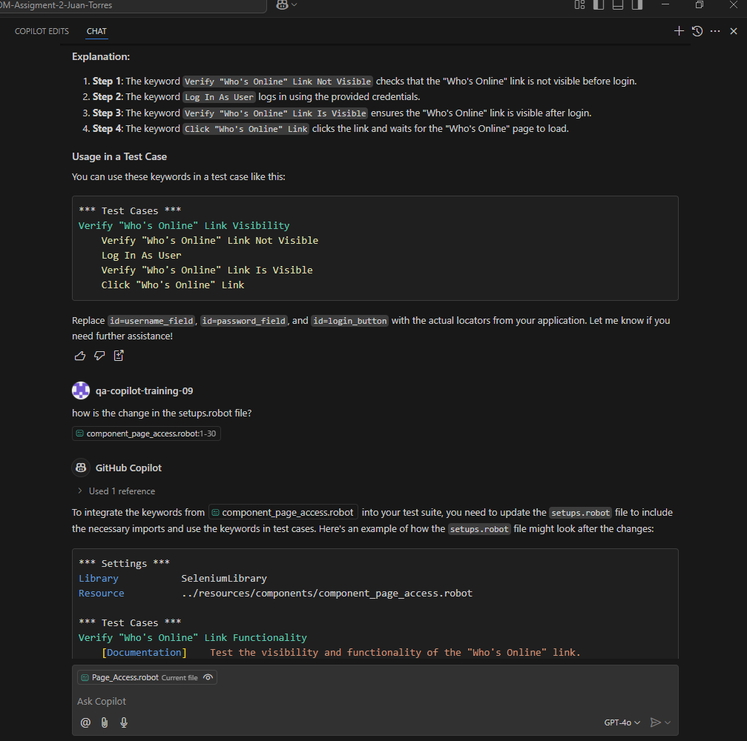Screen dimensions: 747x741
Task: Open chat history clock icon
Action: click(x=697, y=31)
